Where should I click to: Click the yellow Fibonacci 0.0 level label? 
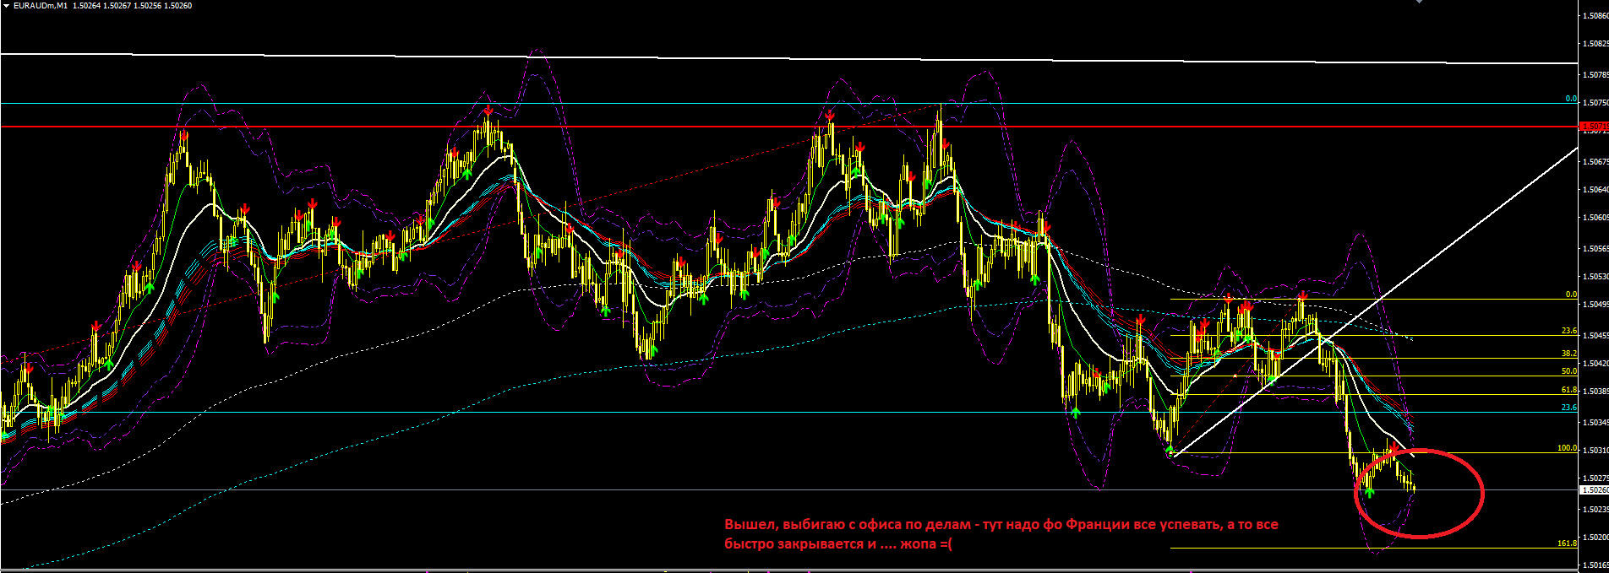click(x=1571, y=295)
